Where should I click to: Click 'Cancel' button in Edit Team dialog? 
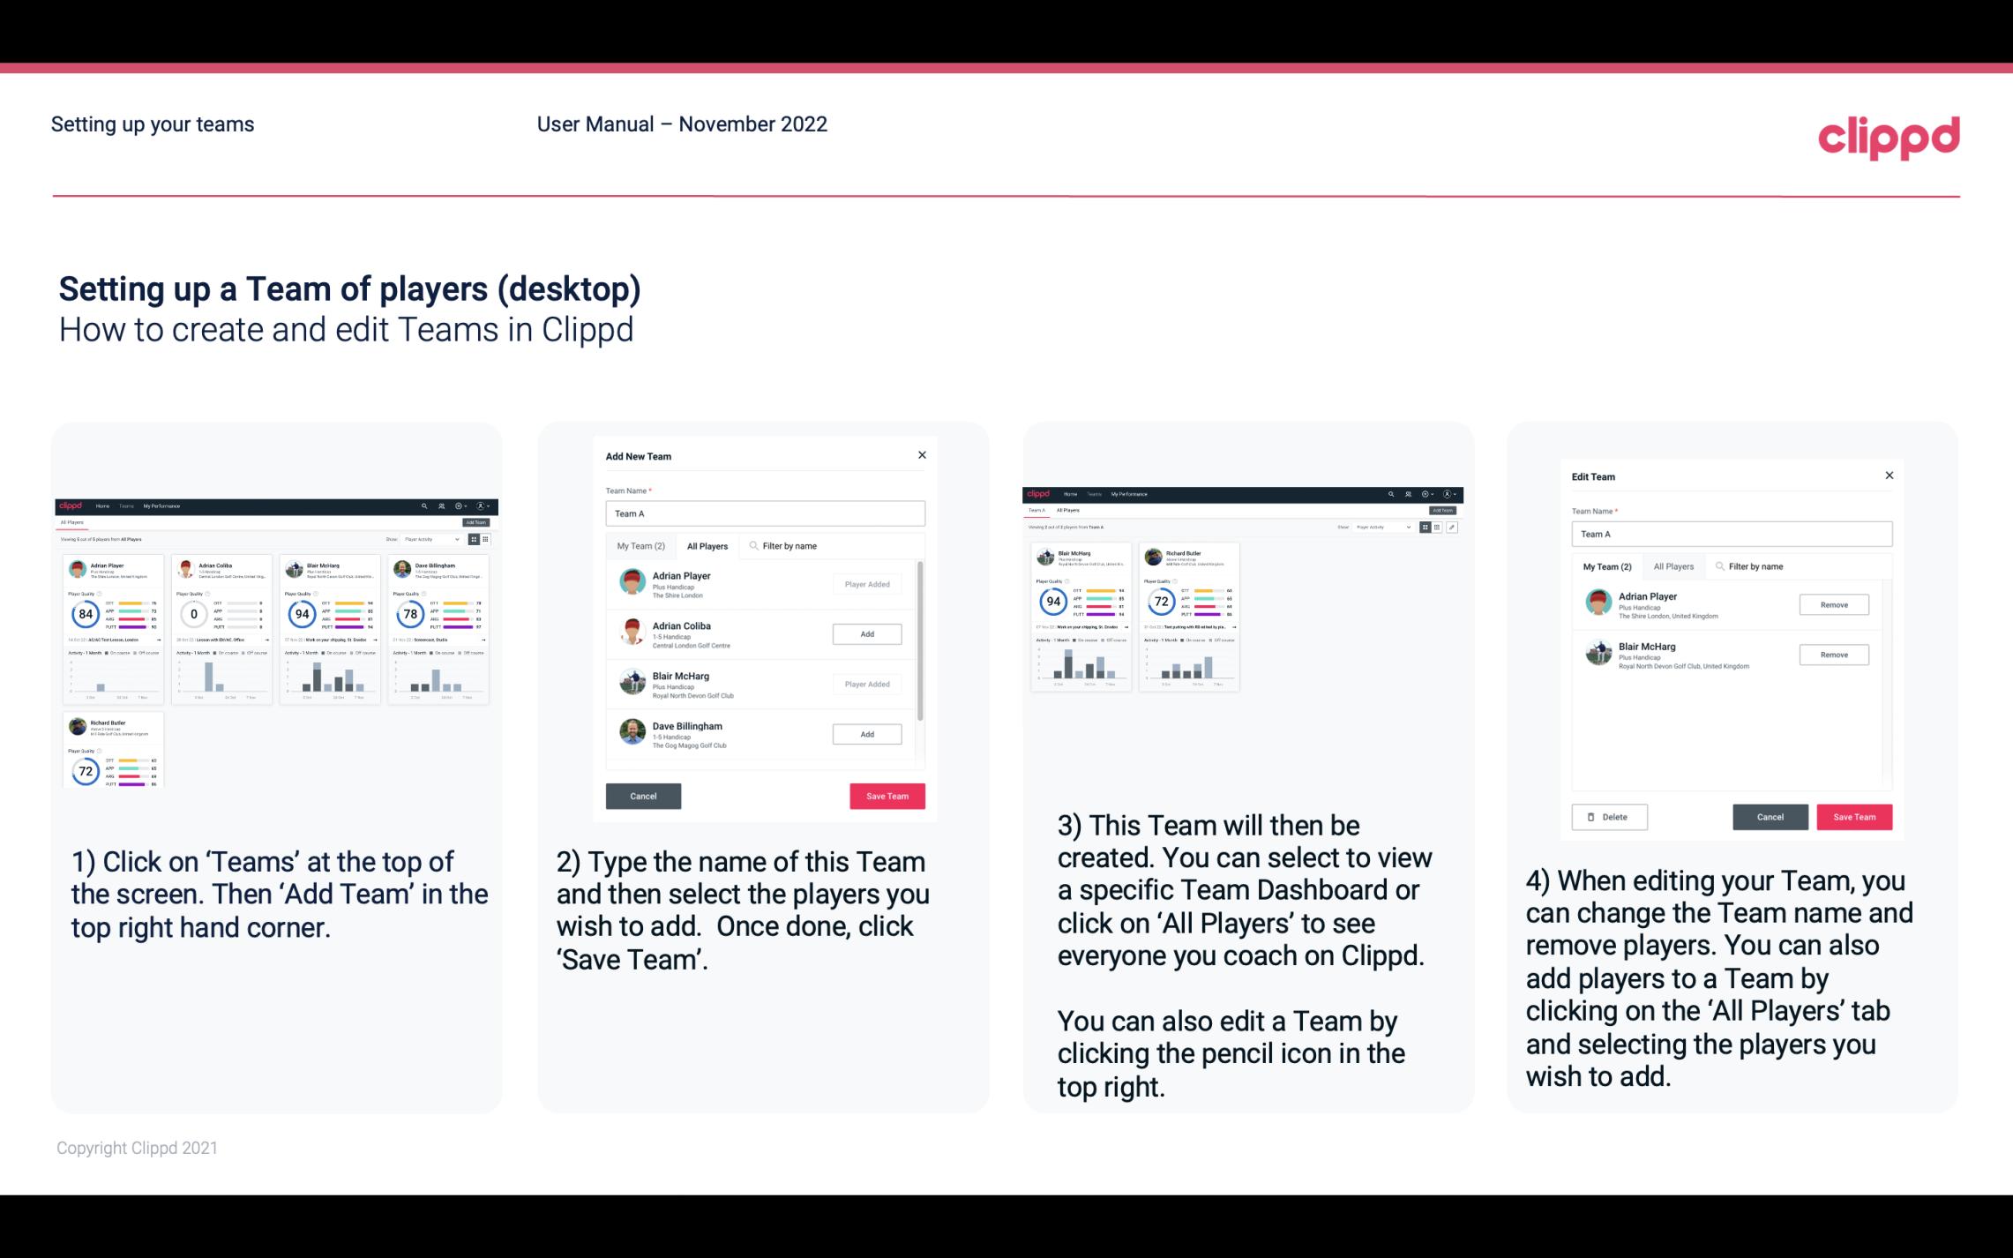point(1771,816)
